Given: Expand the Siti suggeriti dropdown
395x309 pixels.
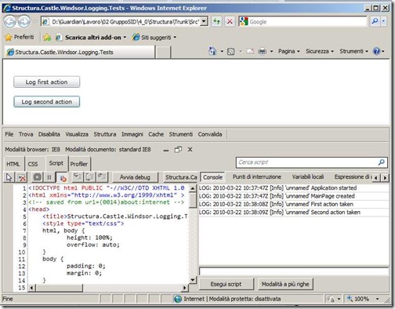Looking at the screenshot, I should [x=175, y=38].
